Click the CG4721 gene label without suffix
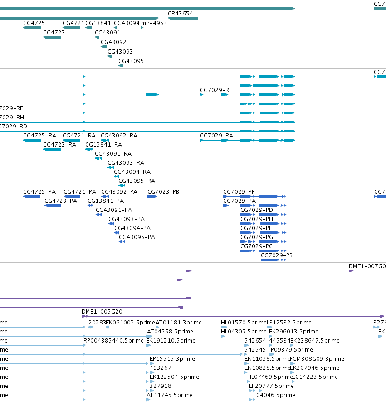 [x=73, y=23]
